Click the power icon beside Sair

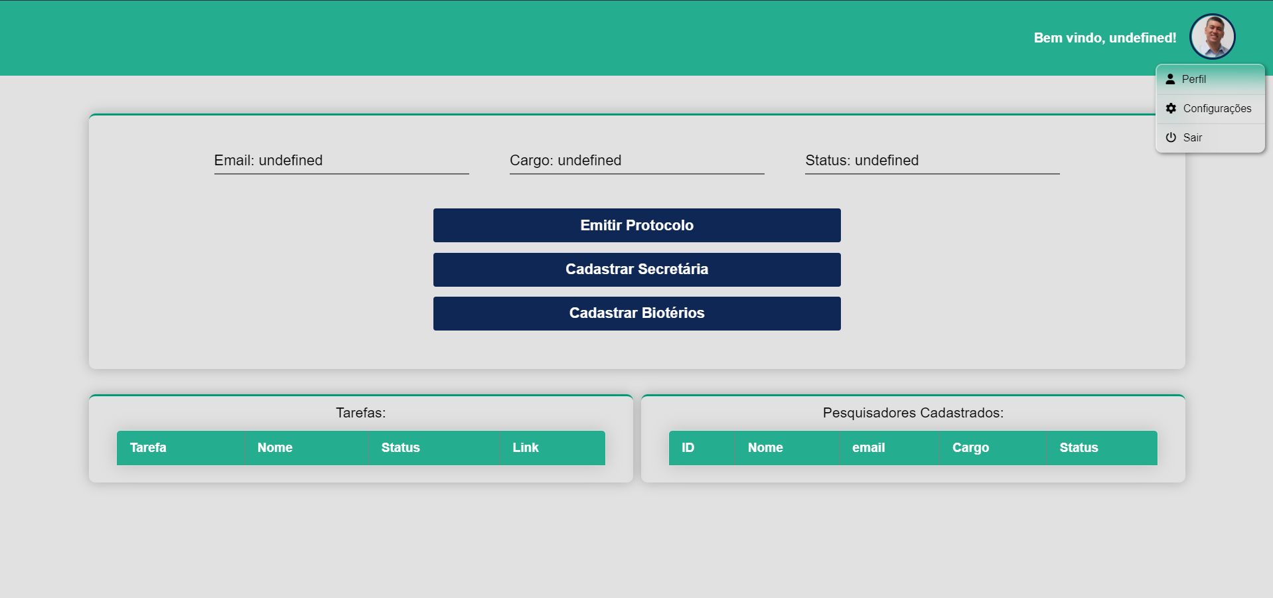click(1171, 137)
